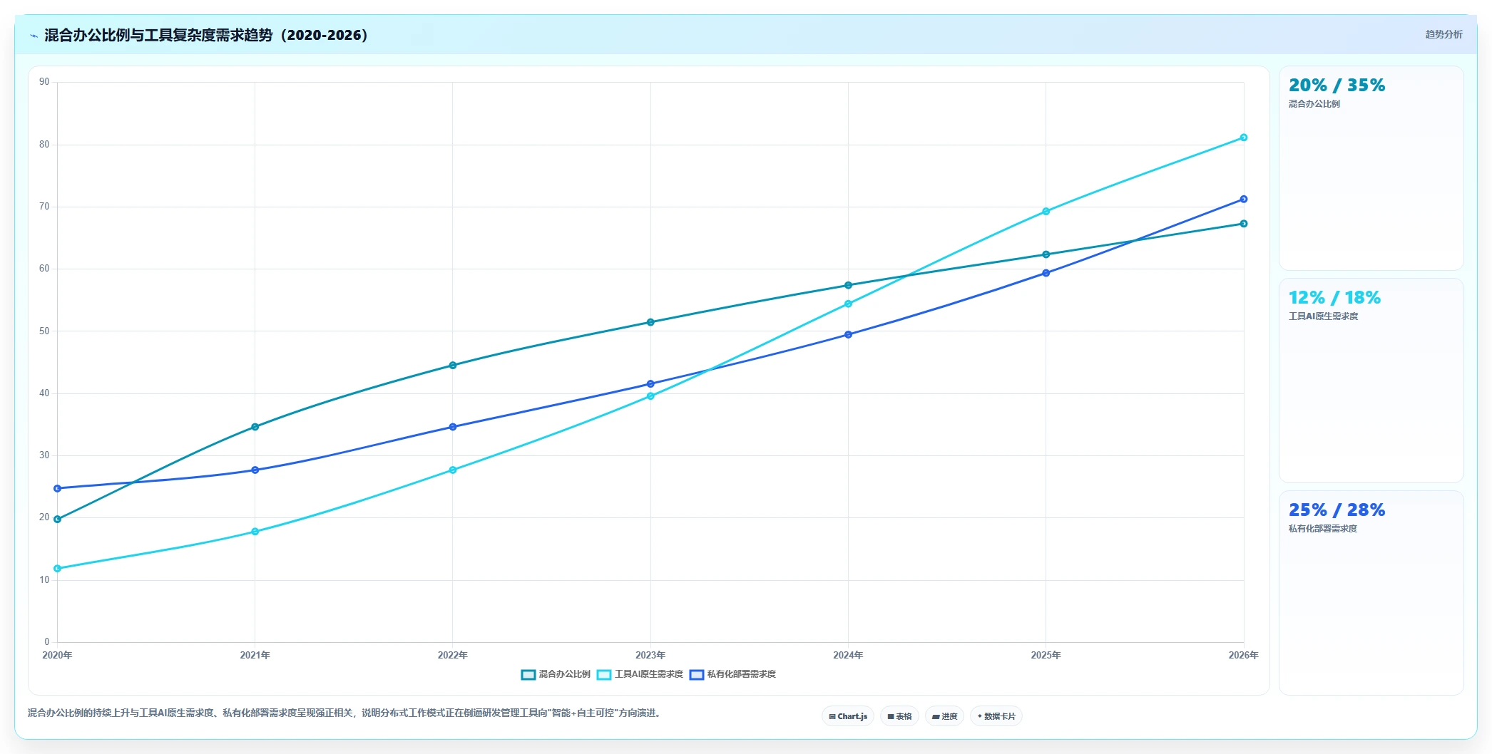This screenshot has height=754, width=1492.
Task: Click the 趋势分析 tag in the header
Action: click(1444, 34)
